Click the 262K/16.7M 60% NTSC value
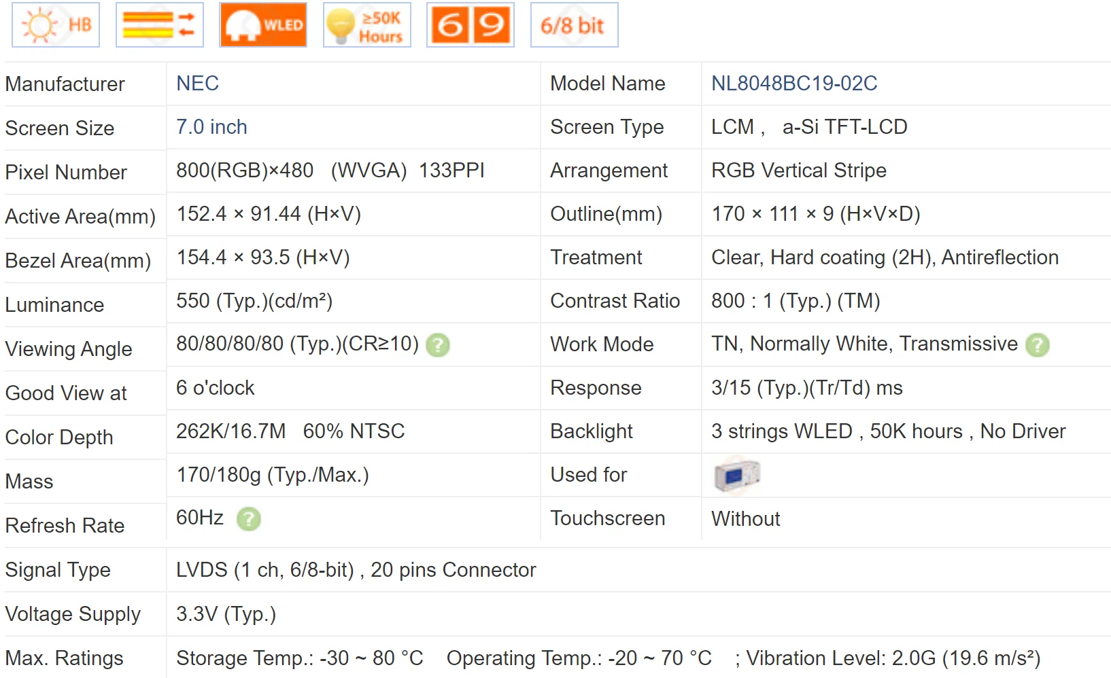Image resolution: width=1111 pixels, height=678 pixels. pos(290,431)
